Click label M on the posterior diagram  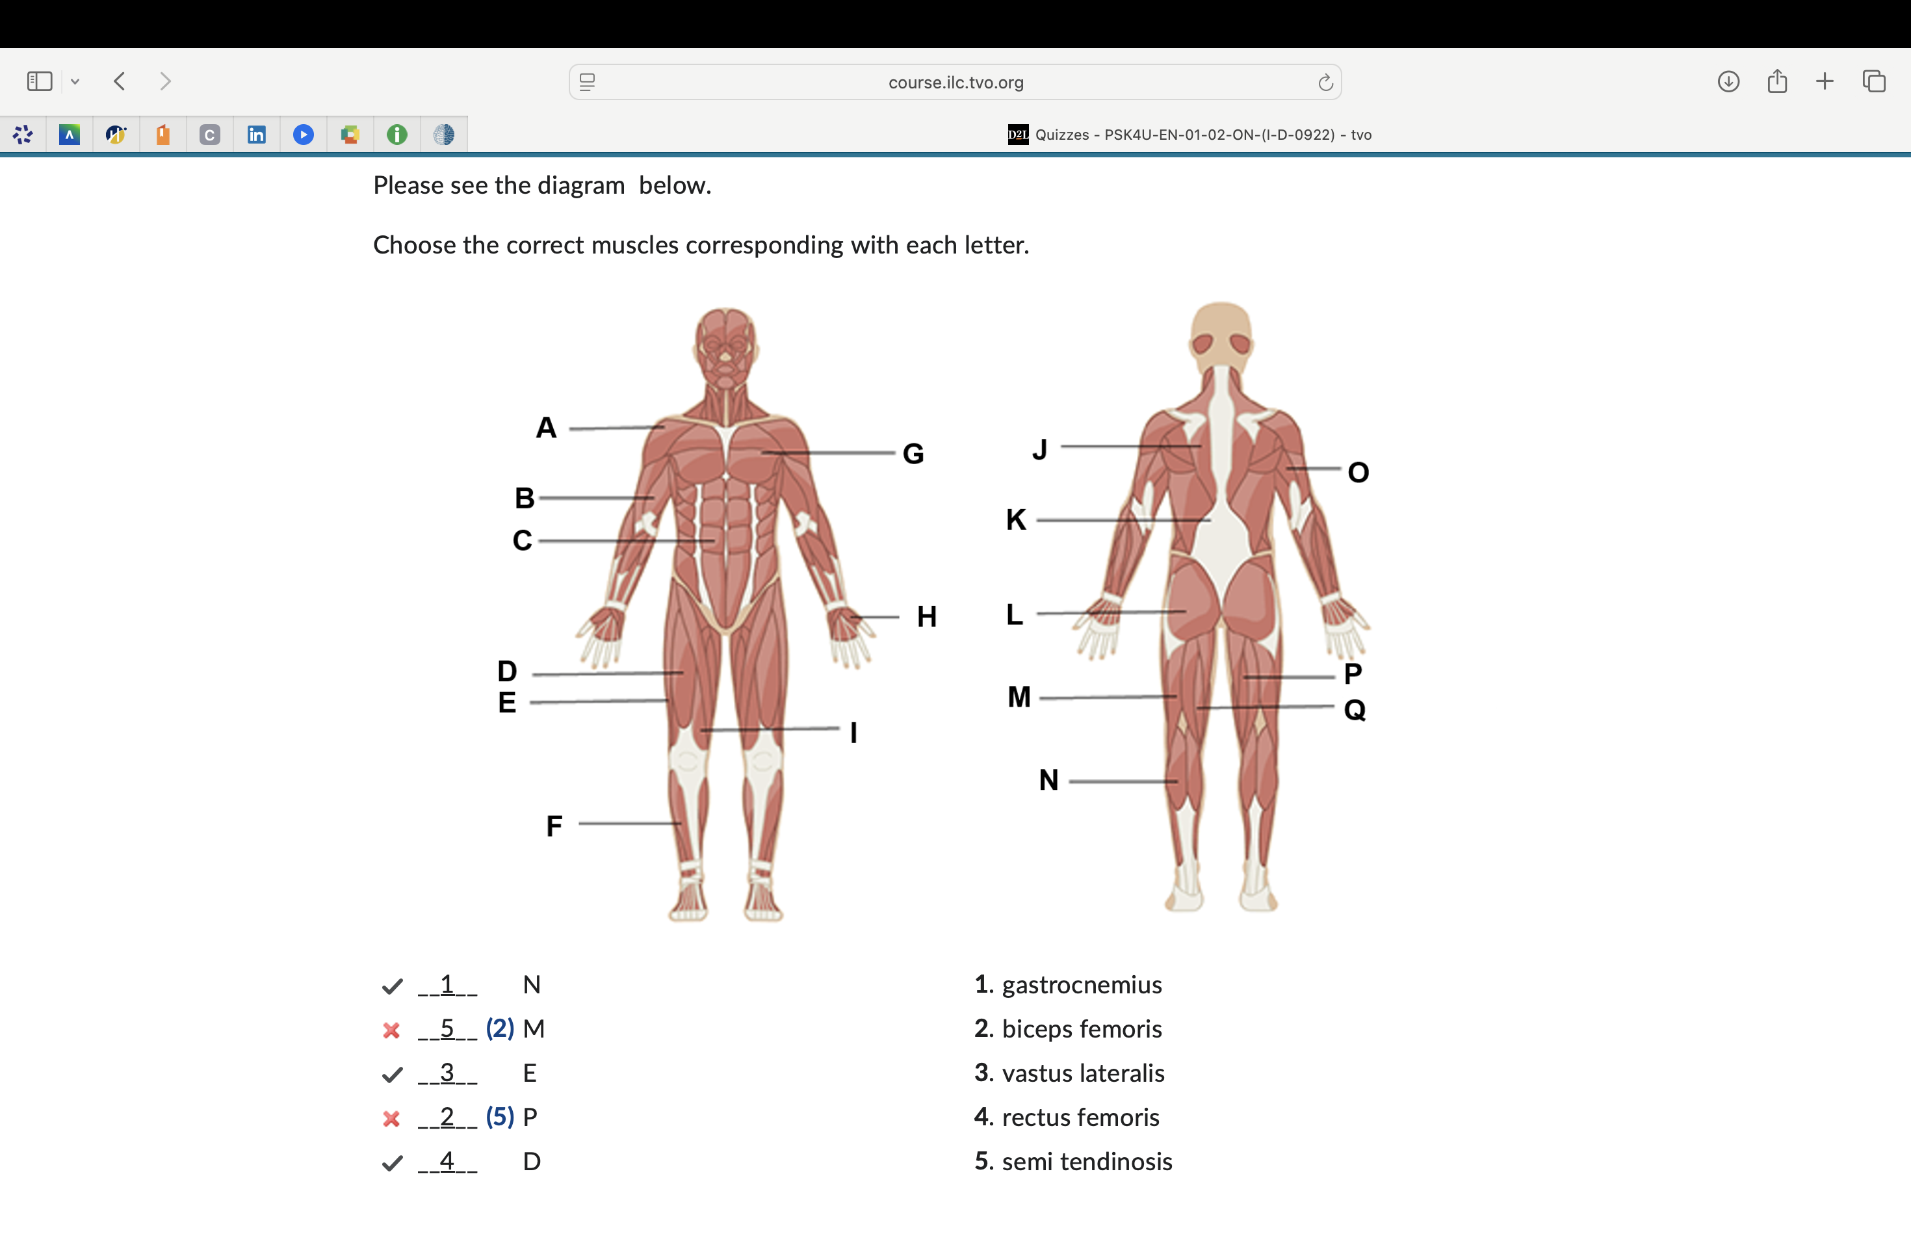click(x=1019, y=697)
